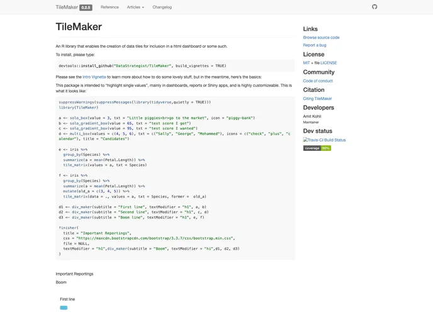Screen dimensions: 433x322
Task: Click the coverage badge
Action: (317, 148)
